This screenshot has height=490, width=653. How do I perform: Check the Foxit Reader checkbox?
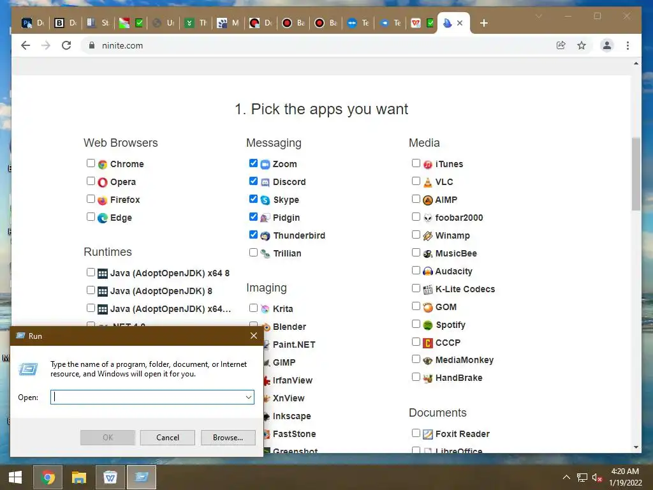click(416, 433)
